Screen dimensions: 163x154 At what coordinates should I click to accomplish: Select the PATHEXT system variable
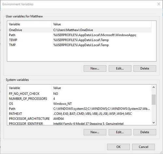79,114
